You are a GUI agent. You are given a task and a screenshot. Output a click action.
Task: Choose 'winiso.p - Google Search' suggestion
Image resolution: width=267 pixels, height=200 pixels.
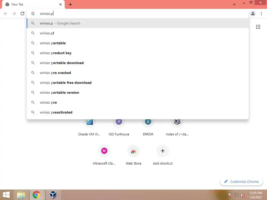click(x=138, y=23)
